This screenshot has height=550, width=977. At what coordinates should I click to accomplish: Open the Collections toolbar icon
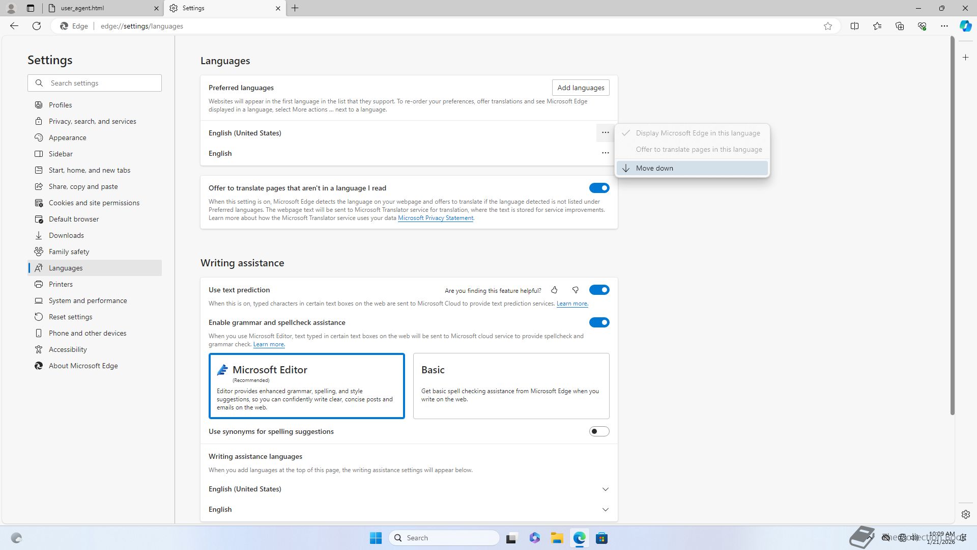click(899, 26)
